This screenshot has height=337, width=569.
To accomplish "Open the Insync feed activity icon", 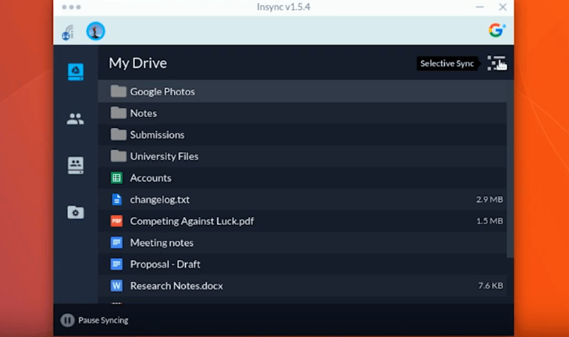I will click(x=68, y=33).
